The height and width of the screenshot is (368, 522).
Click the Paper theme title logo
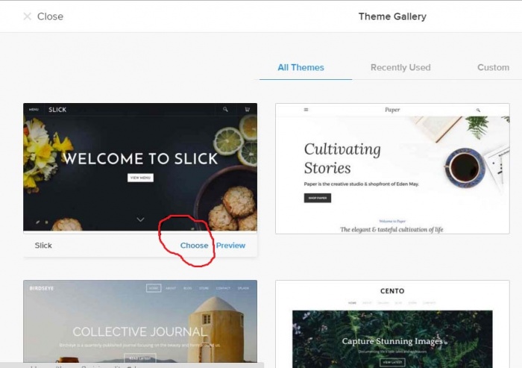[392, 110]
